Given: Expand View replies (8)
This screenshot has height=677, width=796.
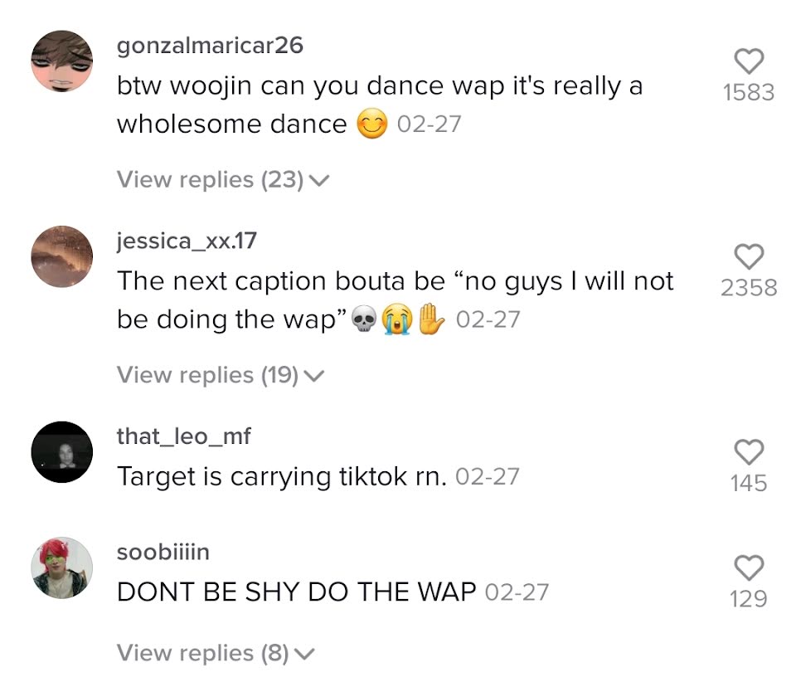Looking at the screenshot, I should click(216, 653).
